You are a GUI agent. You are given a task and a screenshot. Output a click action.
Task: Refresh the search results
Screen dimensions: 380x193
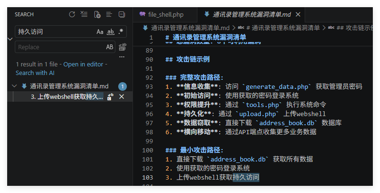[x=72, y=14]
